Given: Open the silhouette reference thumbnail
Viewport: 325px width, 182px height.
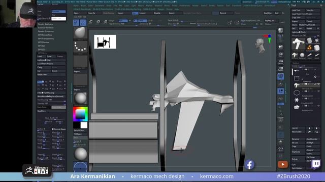Looking at the screenshot, I should 105,42.
